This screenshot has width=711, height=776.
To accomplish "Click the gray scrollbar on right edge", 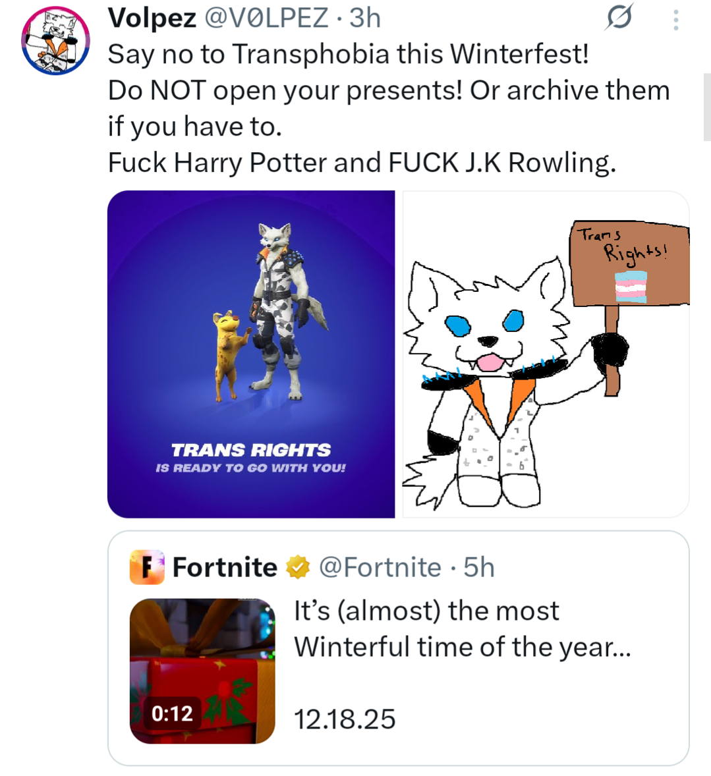I will [x=707, y=107].
